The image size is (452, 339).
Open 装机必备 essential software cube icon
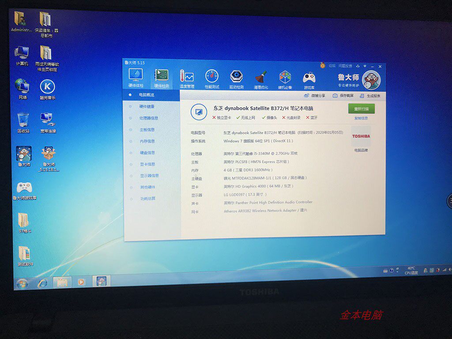coord(285,79)
